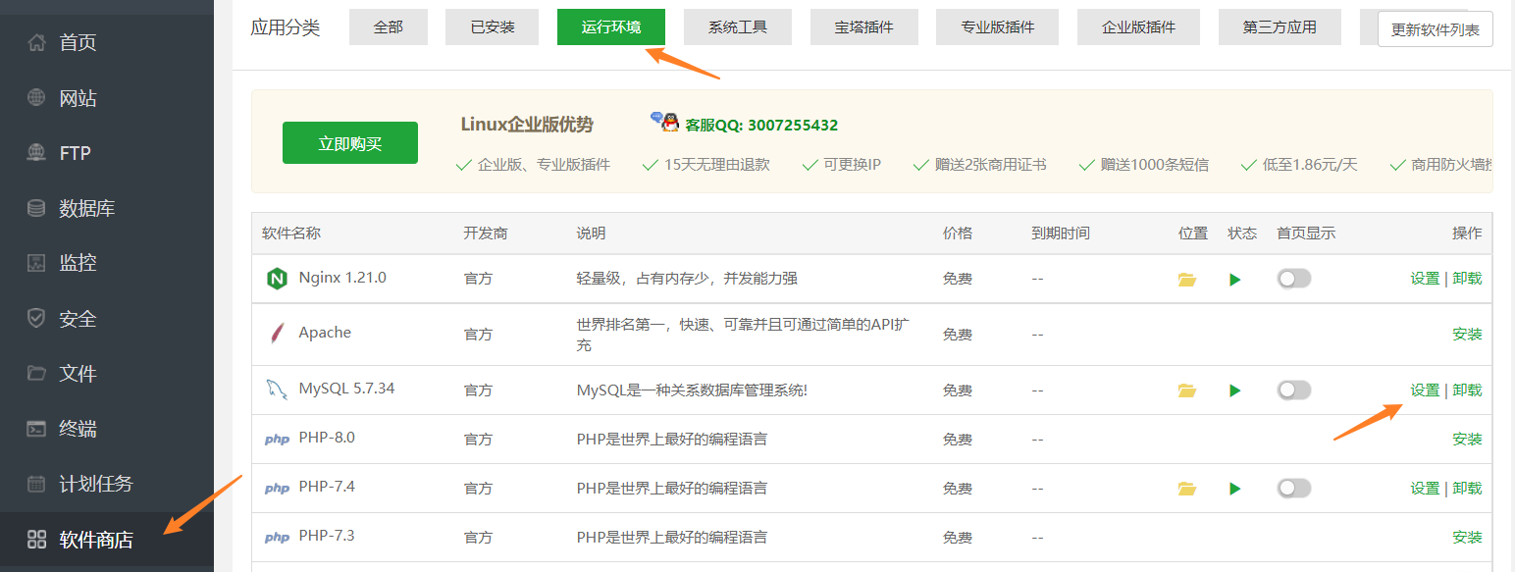This screenshot has width=1515, height=572.
Task: Click PHP-7.4 running status play icon
Action: click(x=1234, y=489)
